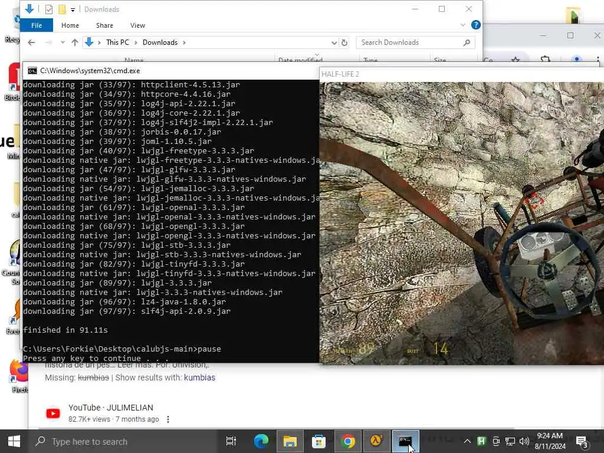The height and width of the screenshot is (453, 604).
Task: Click the New Folder quick access icon
Action: click(x=62, y=9)
